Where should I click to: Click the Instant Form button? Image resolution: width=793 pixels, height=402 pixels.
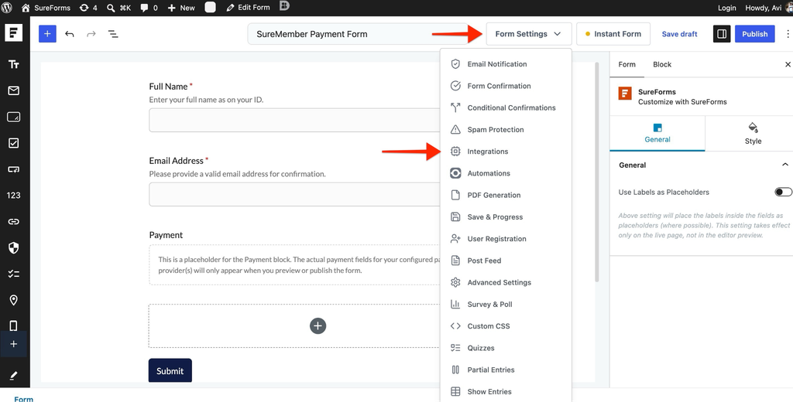click(x=613, y=34)
